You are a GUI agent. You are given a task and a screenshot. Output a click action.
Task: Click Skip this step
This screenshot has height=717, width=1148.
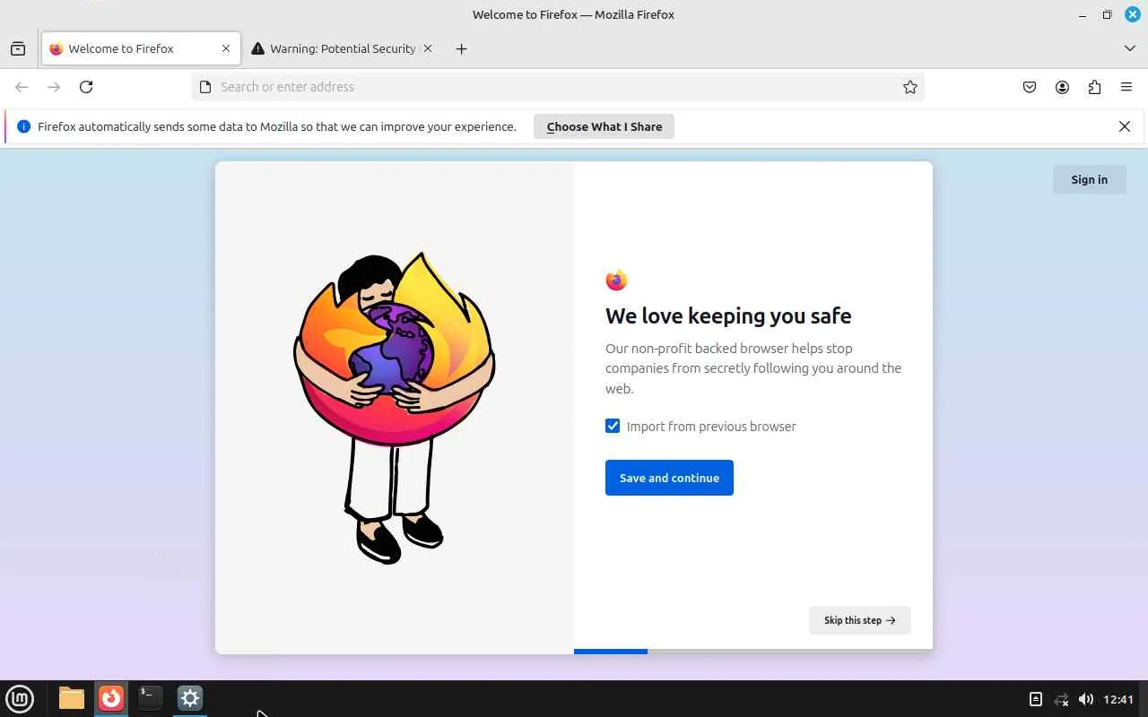tap(859, 620)
